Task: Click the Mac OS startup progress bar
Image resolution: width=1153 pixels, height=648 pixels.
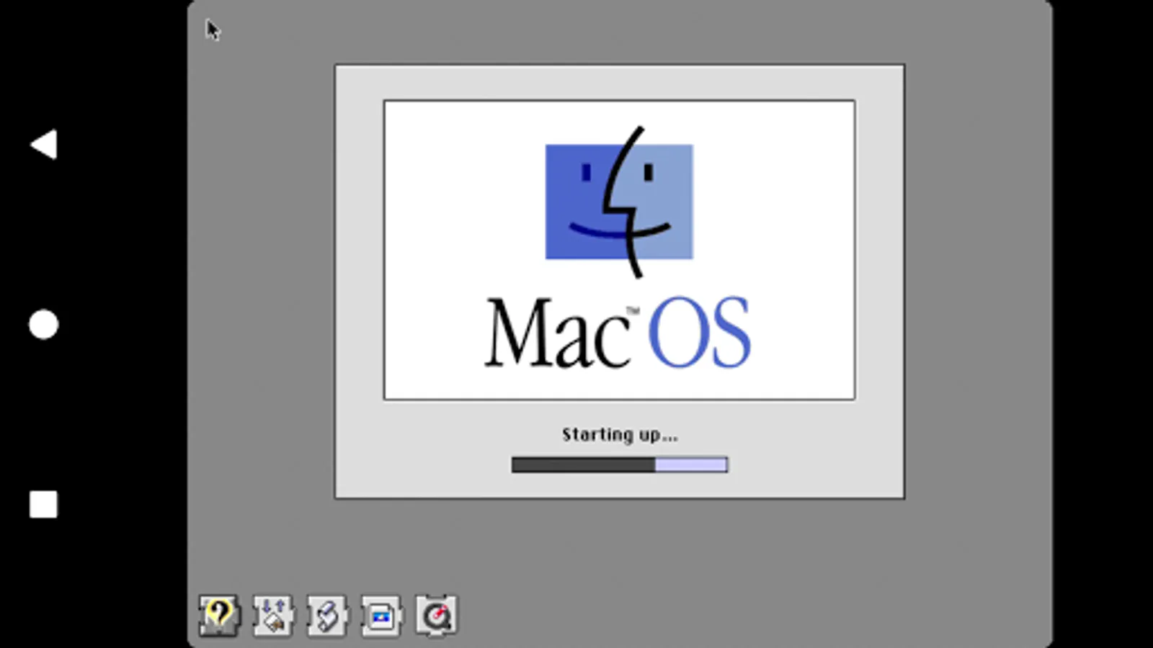Action: click(620, 465)
